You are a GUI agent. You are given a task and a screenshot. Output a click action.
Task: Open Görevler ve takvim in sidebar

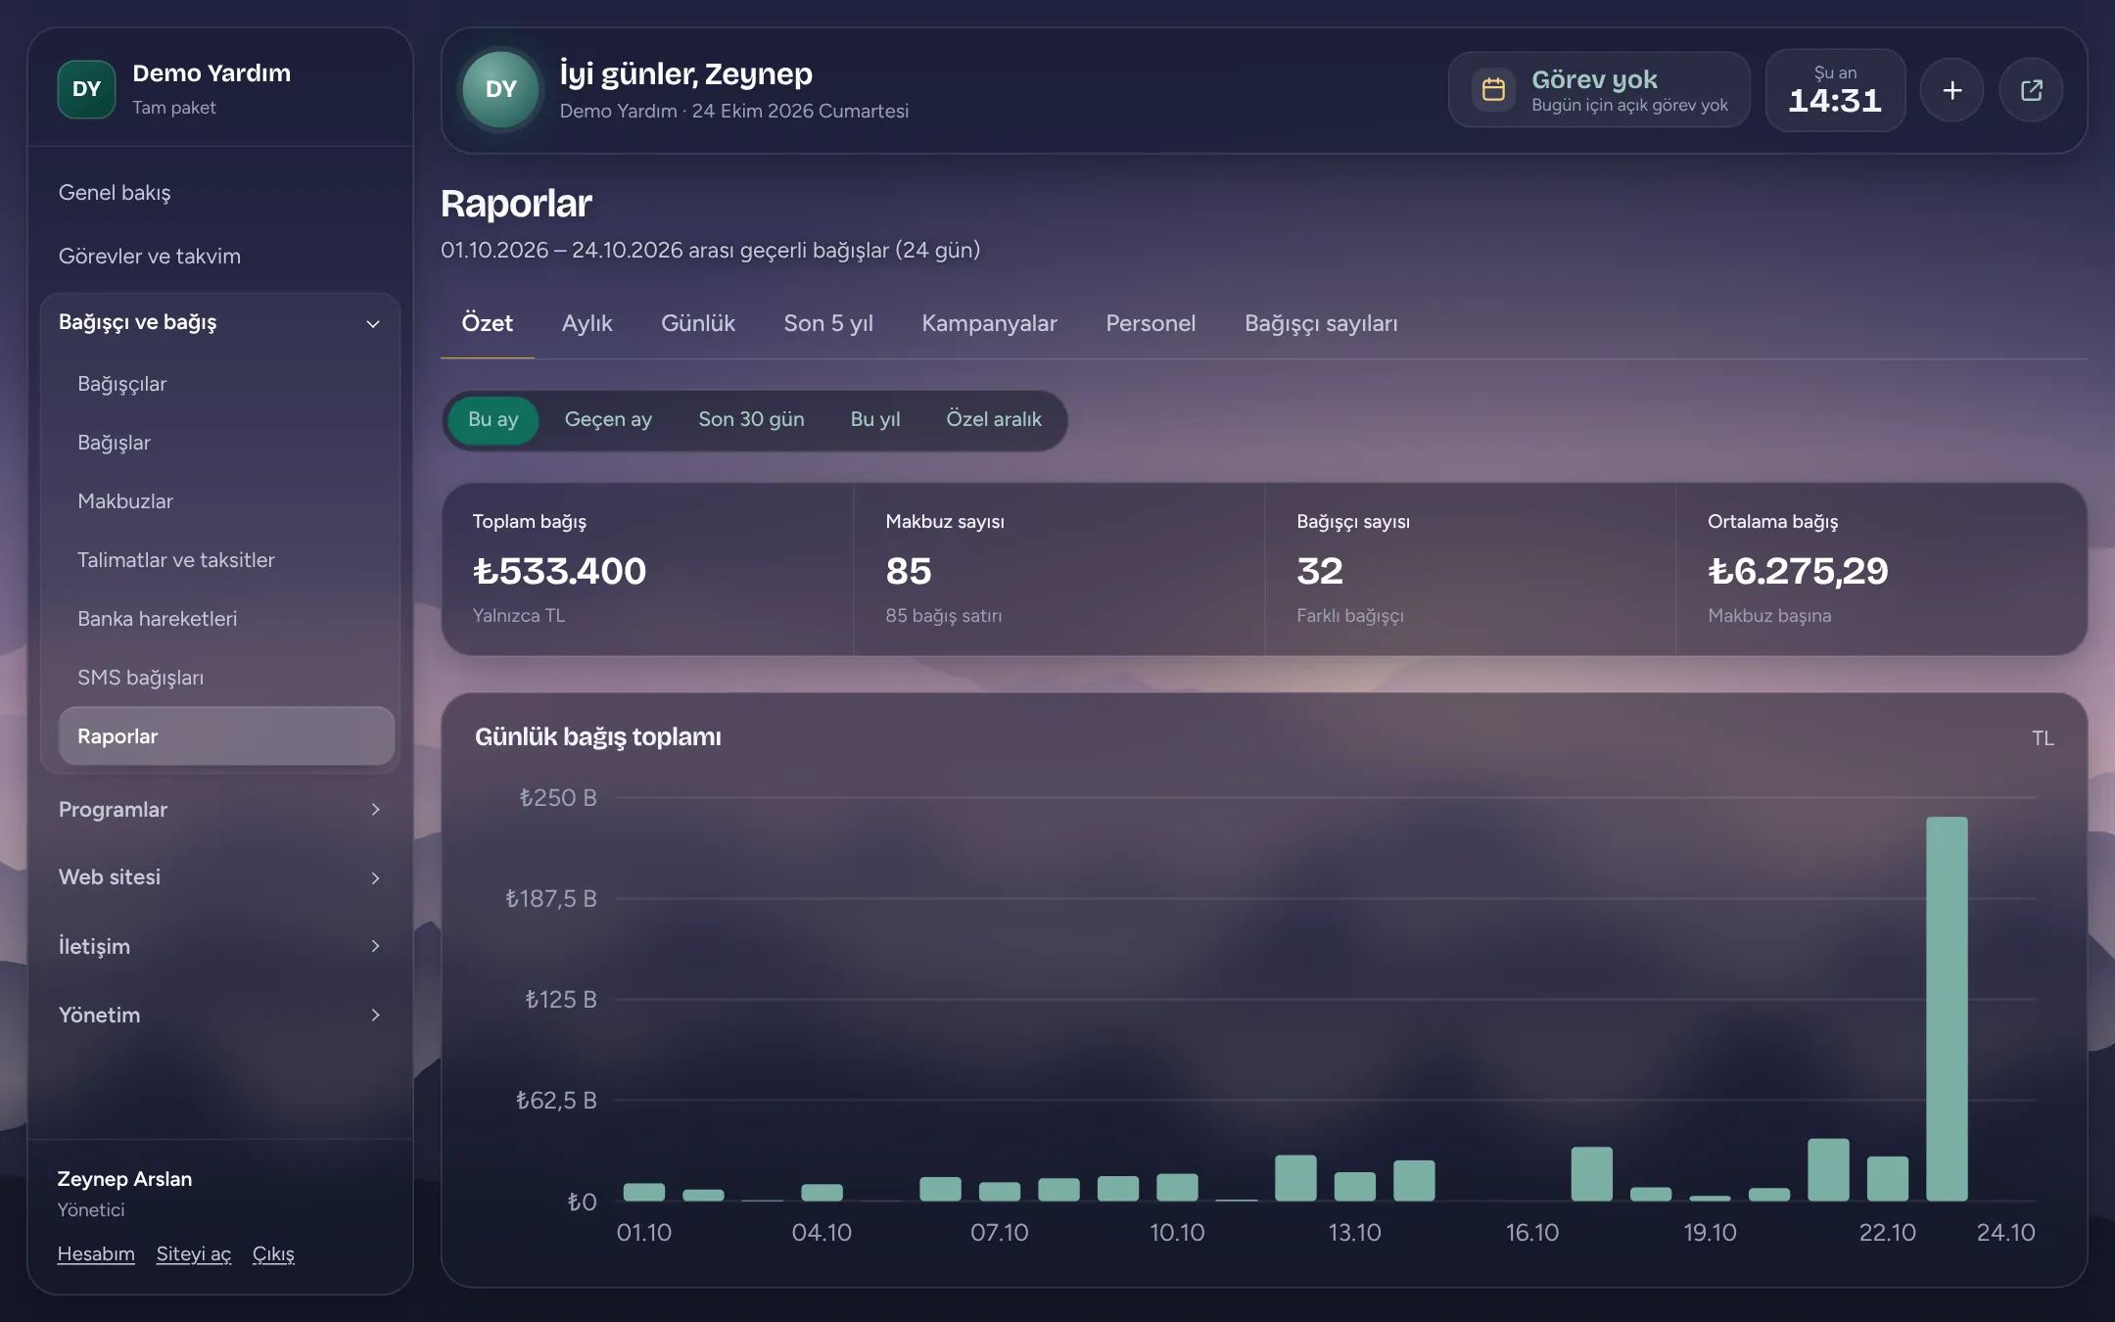click(x=220, y=257)
